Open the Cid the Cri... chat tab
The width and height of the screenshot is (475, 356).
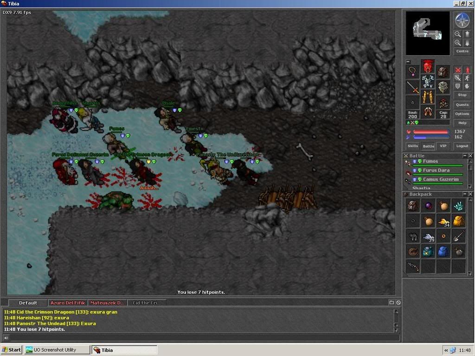tap(147, 303)
